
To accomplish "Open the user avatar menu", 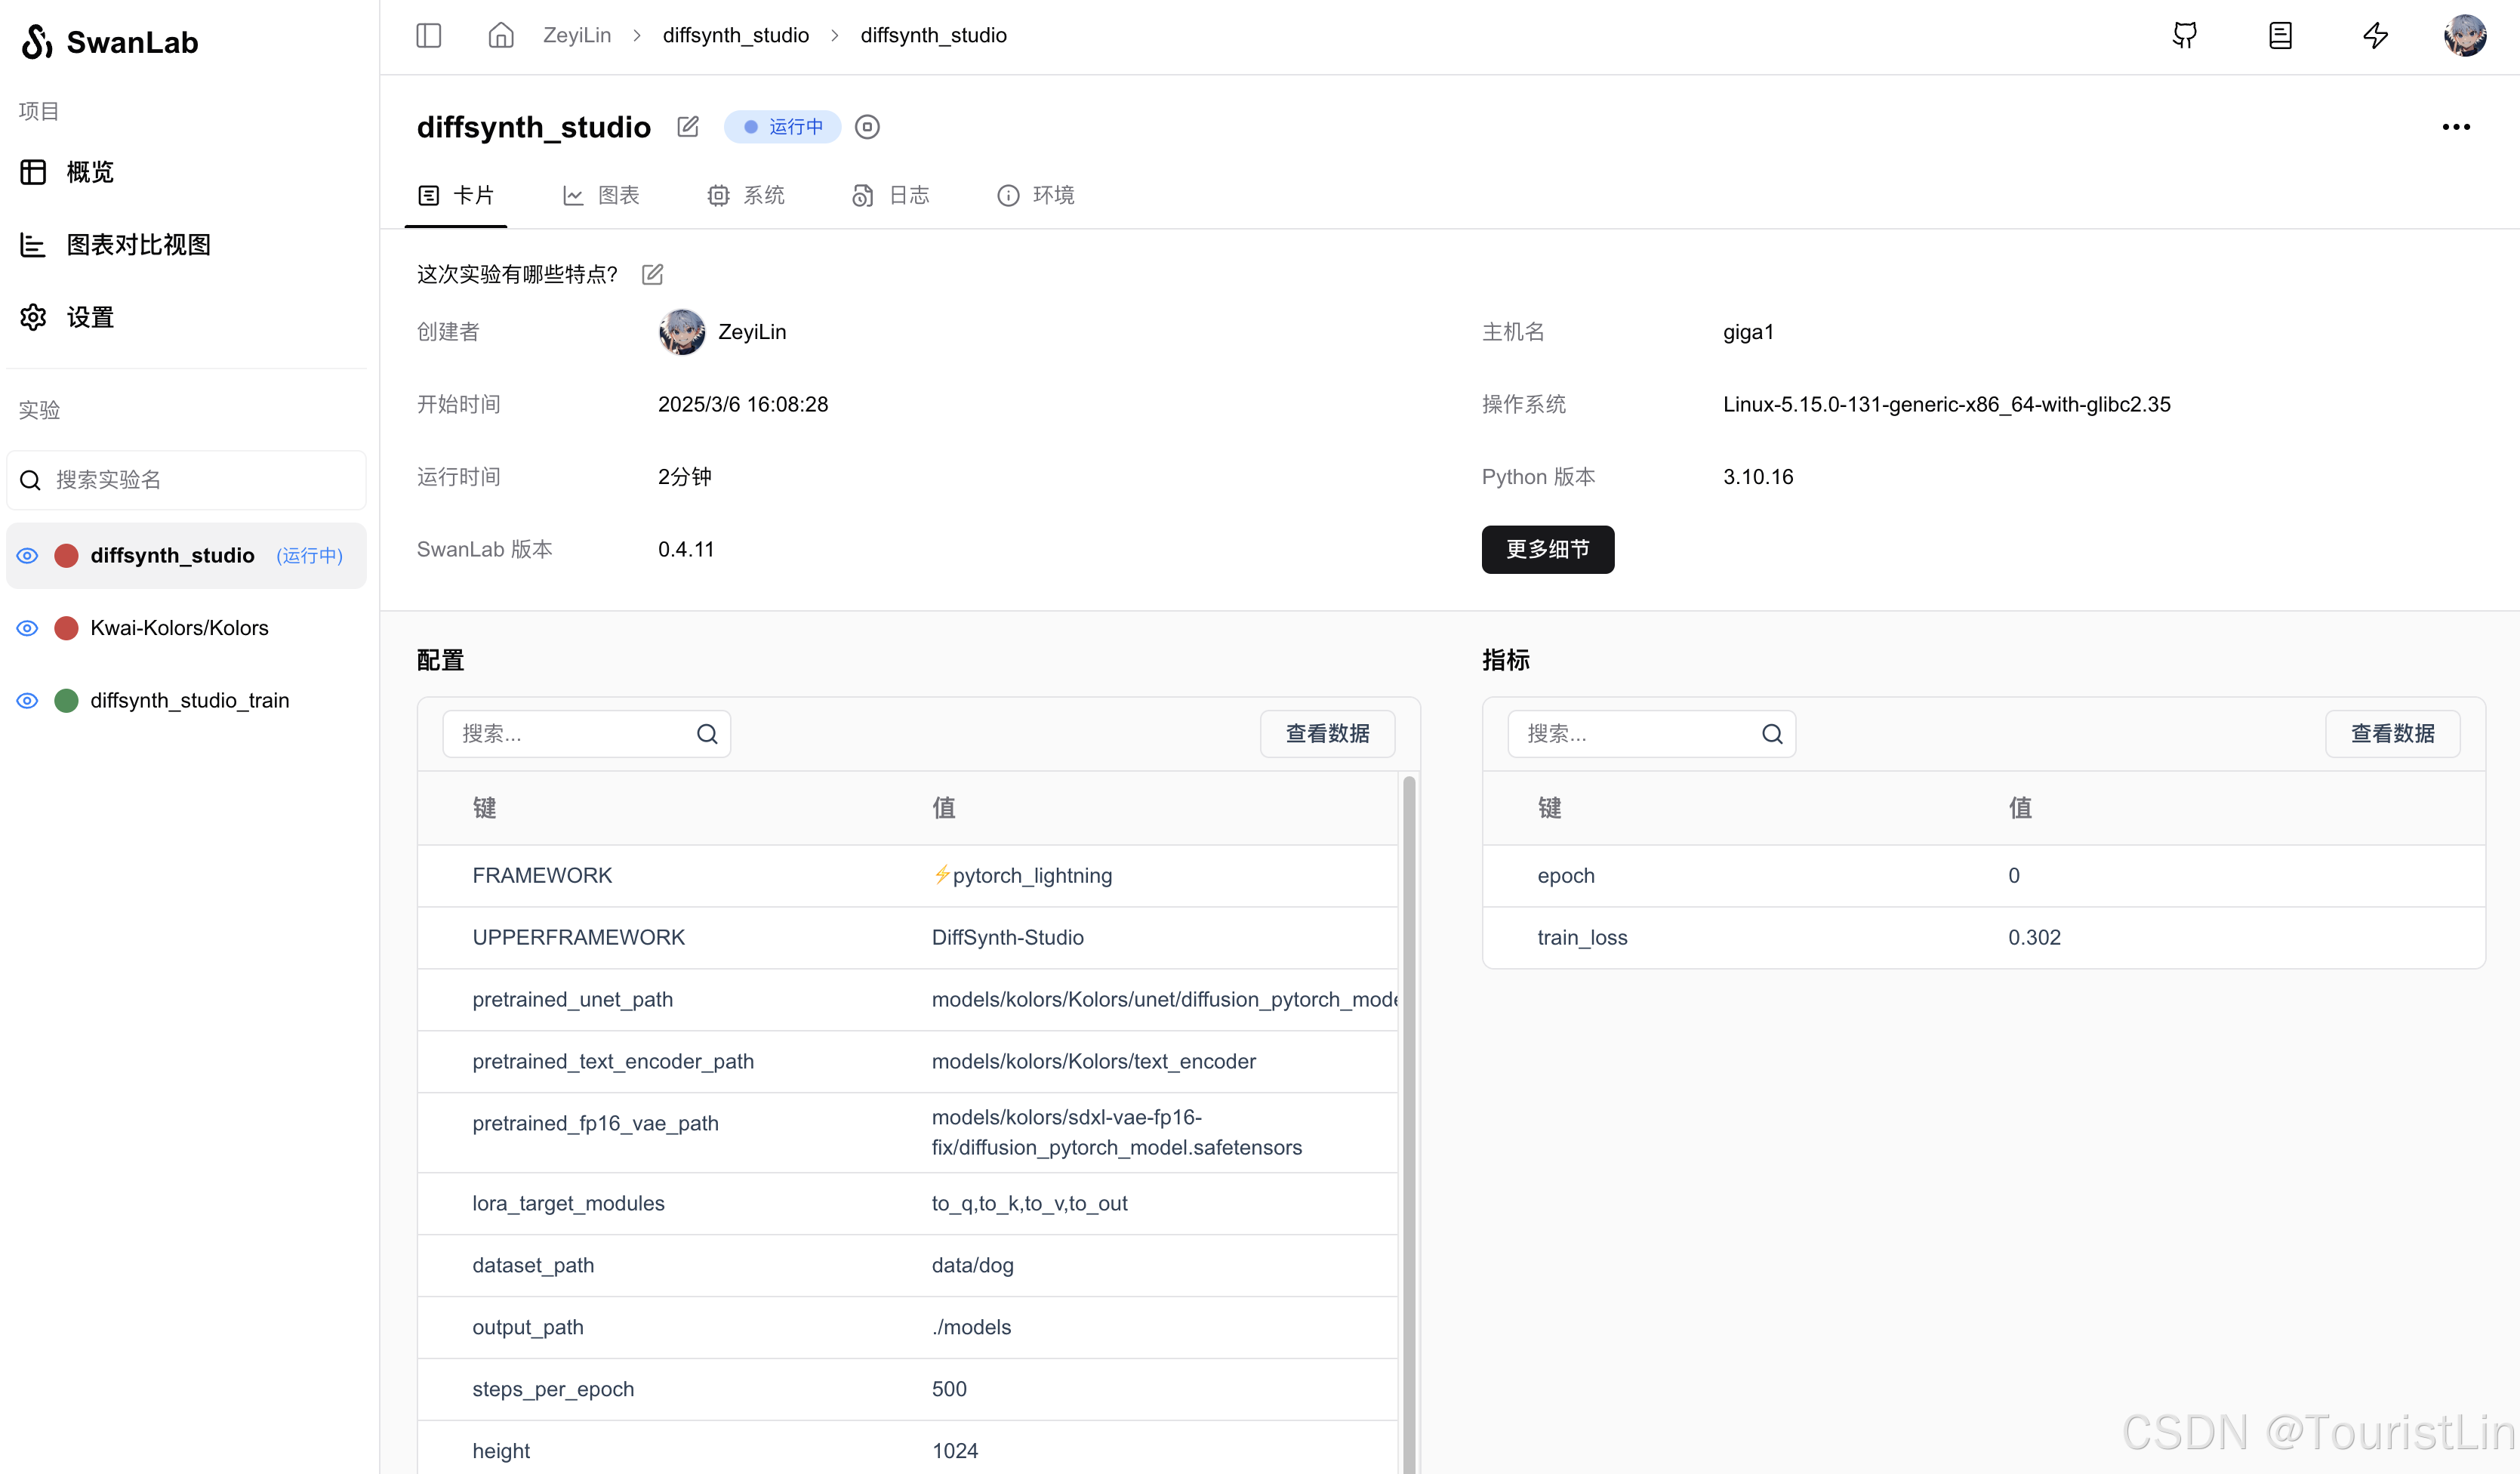I will coord(2464,36).
